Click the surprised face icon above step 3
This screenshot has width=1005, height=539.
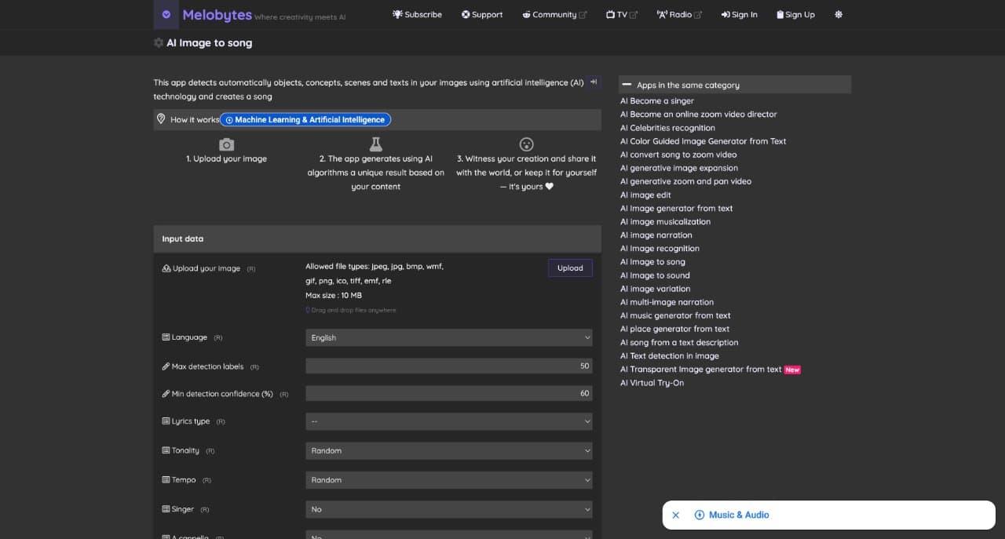[526, 144]
